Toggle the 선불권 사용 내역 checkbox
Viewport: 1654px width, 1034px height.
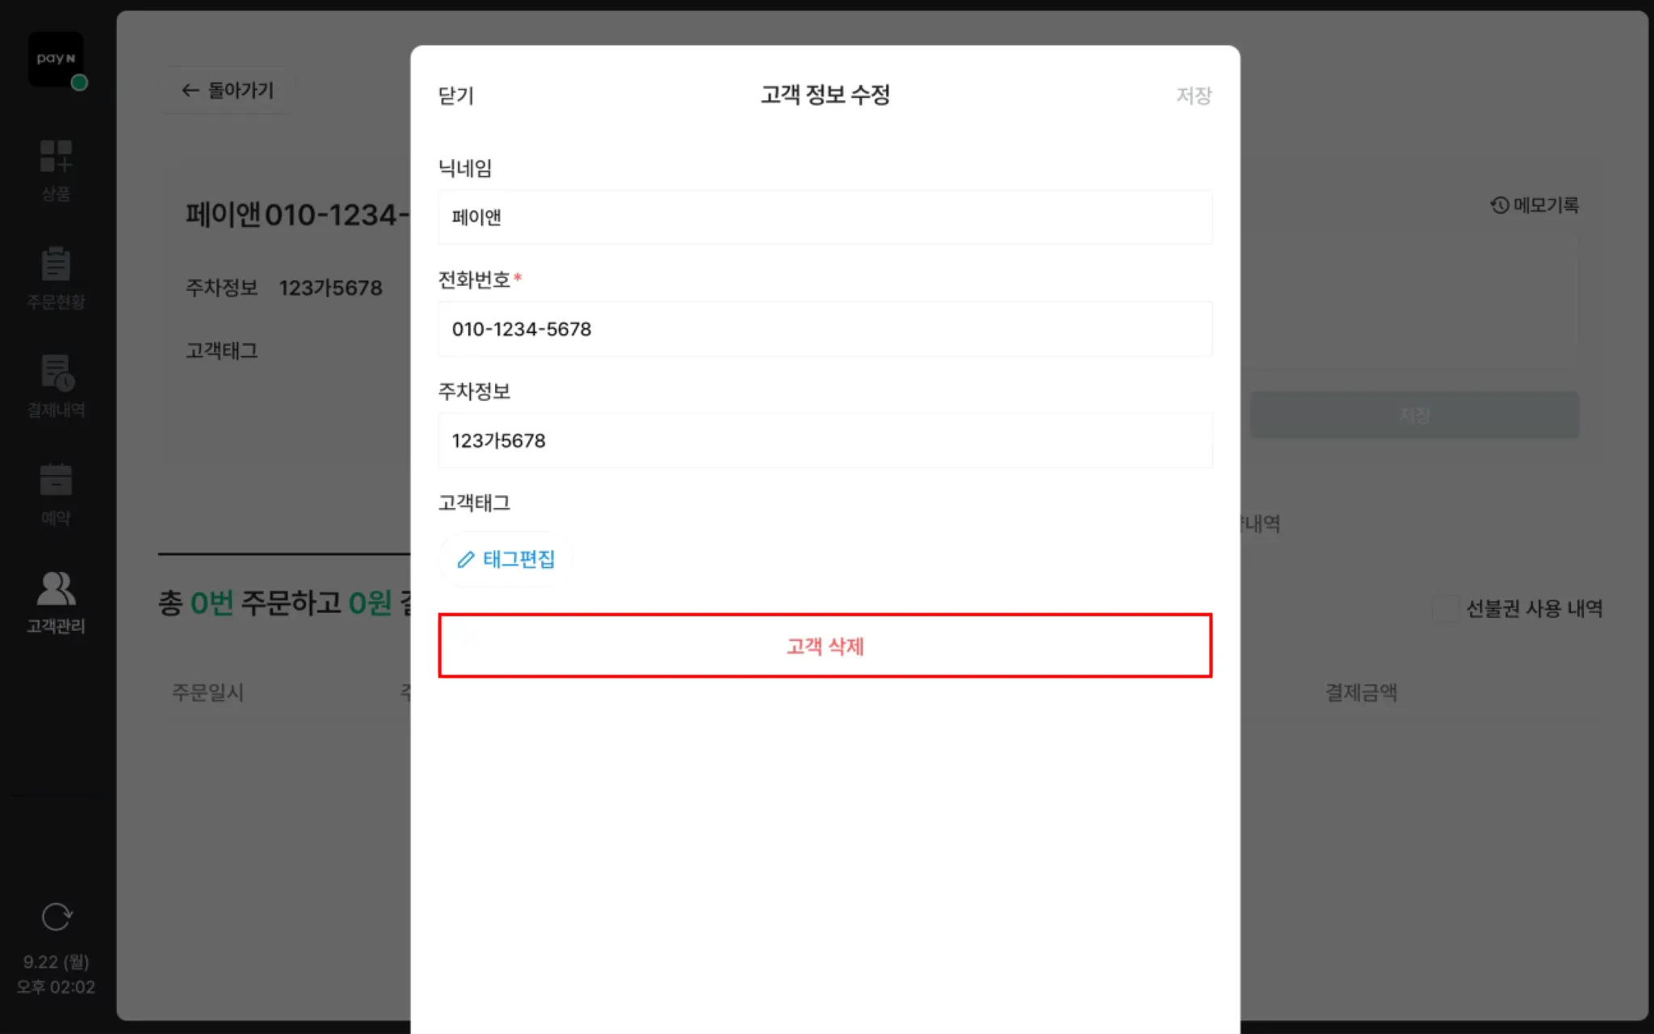point(1446,608)
